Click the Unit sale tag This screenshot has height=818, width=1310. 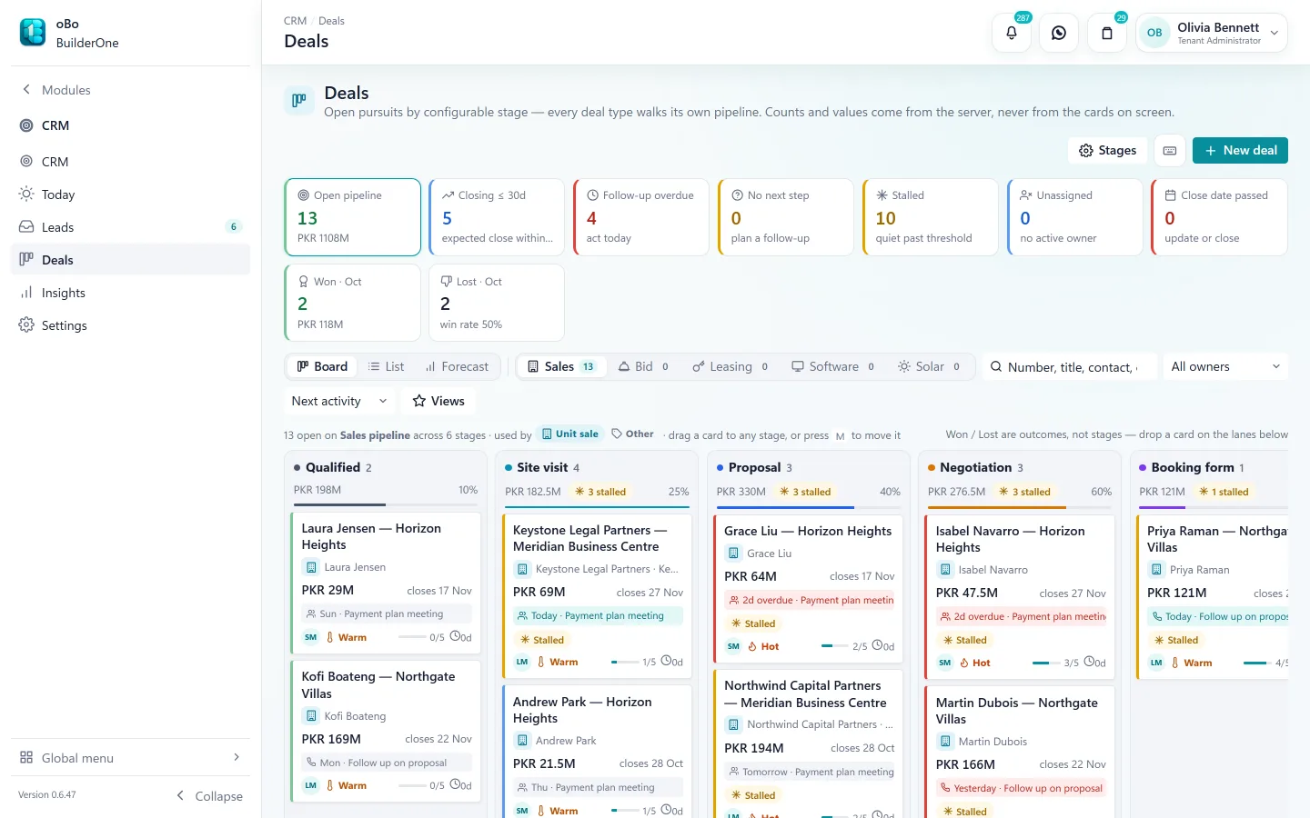pyautogui.click(x=570, y=434)
